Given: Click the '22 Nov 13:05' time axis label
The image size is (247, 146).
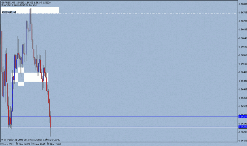Looking at the screenshot, I should coord(54,144).
